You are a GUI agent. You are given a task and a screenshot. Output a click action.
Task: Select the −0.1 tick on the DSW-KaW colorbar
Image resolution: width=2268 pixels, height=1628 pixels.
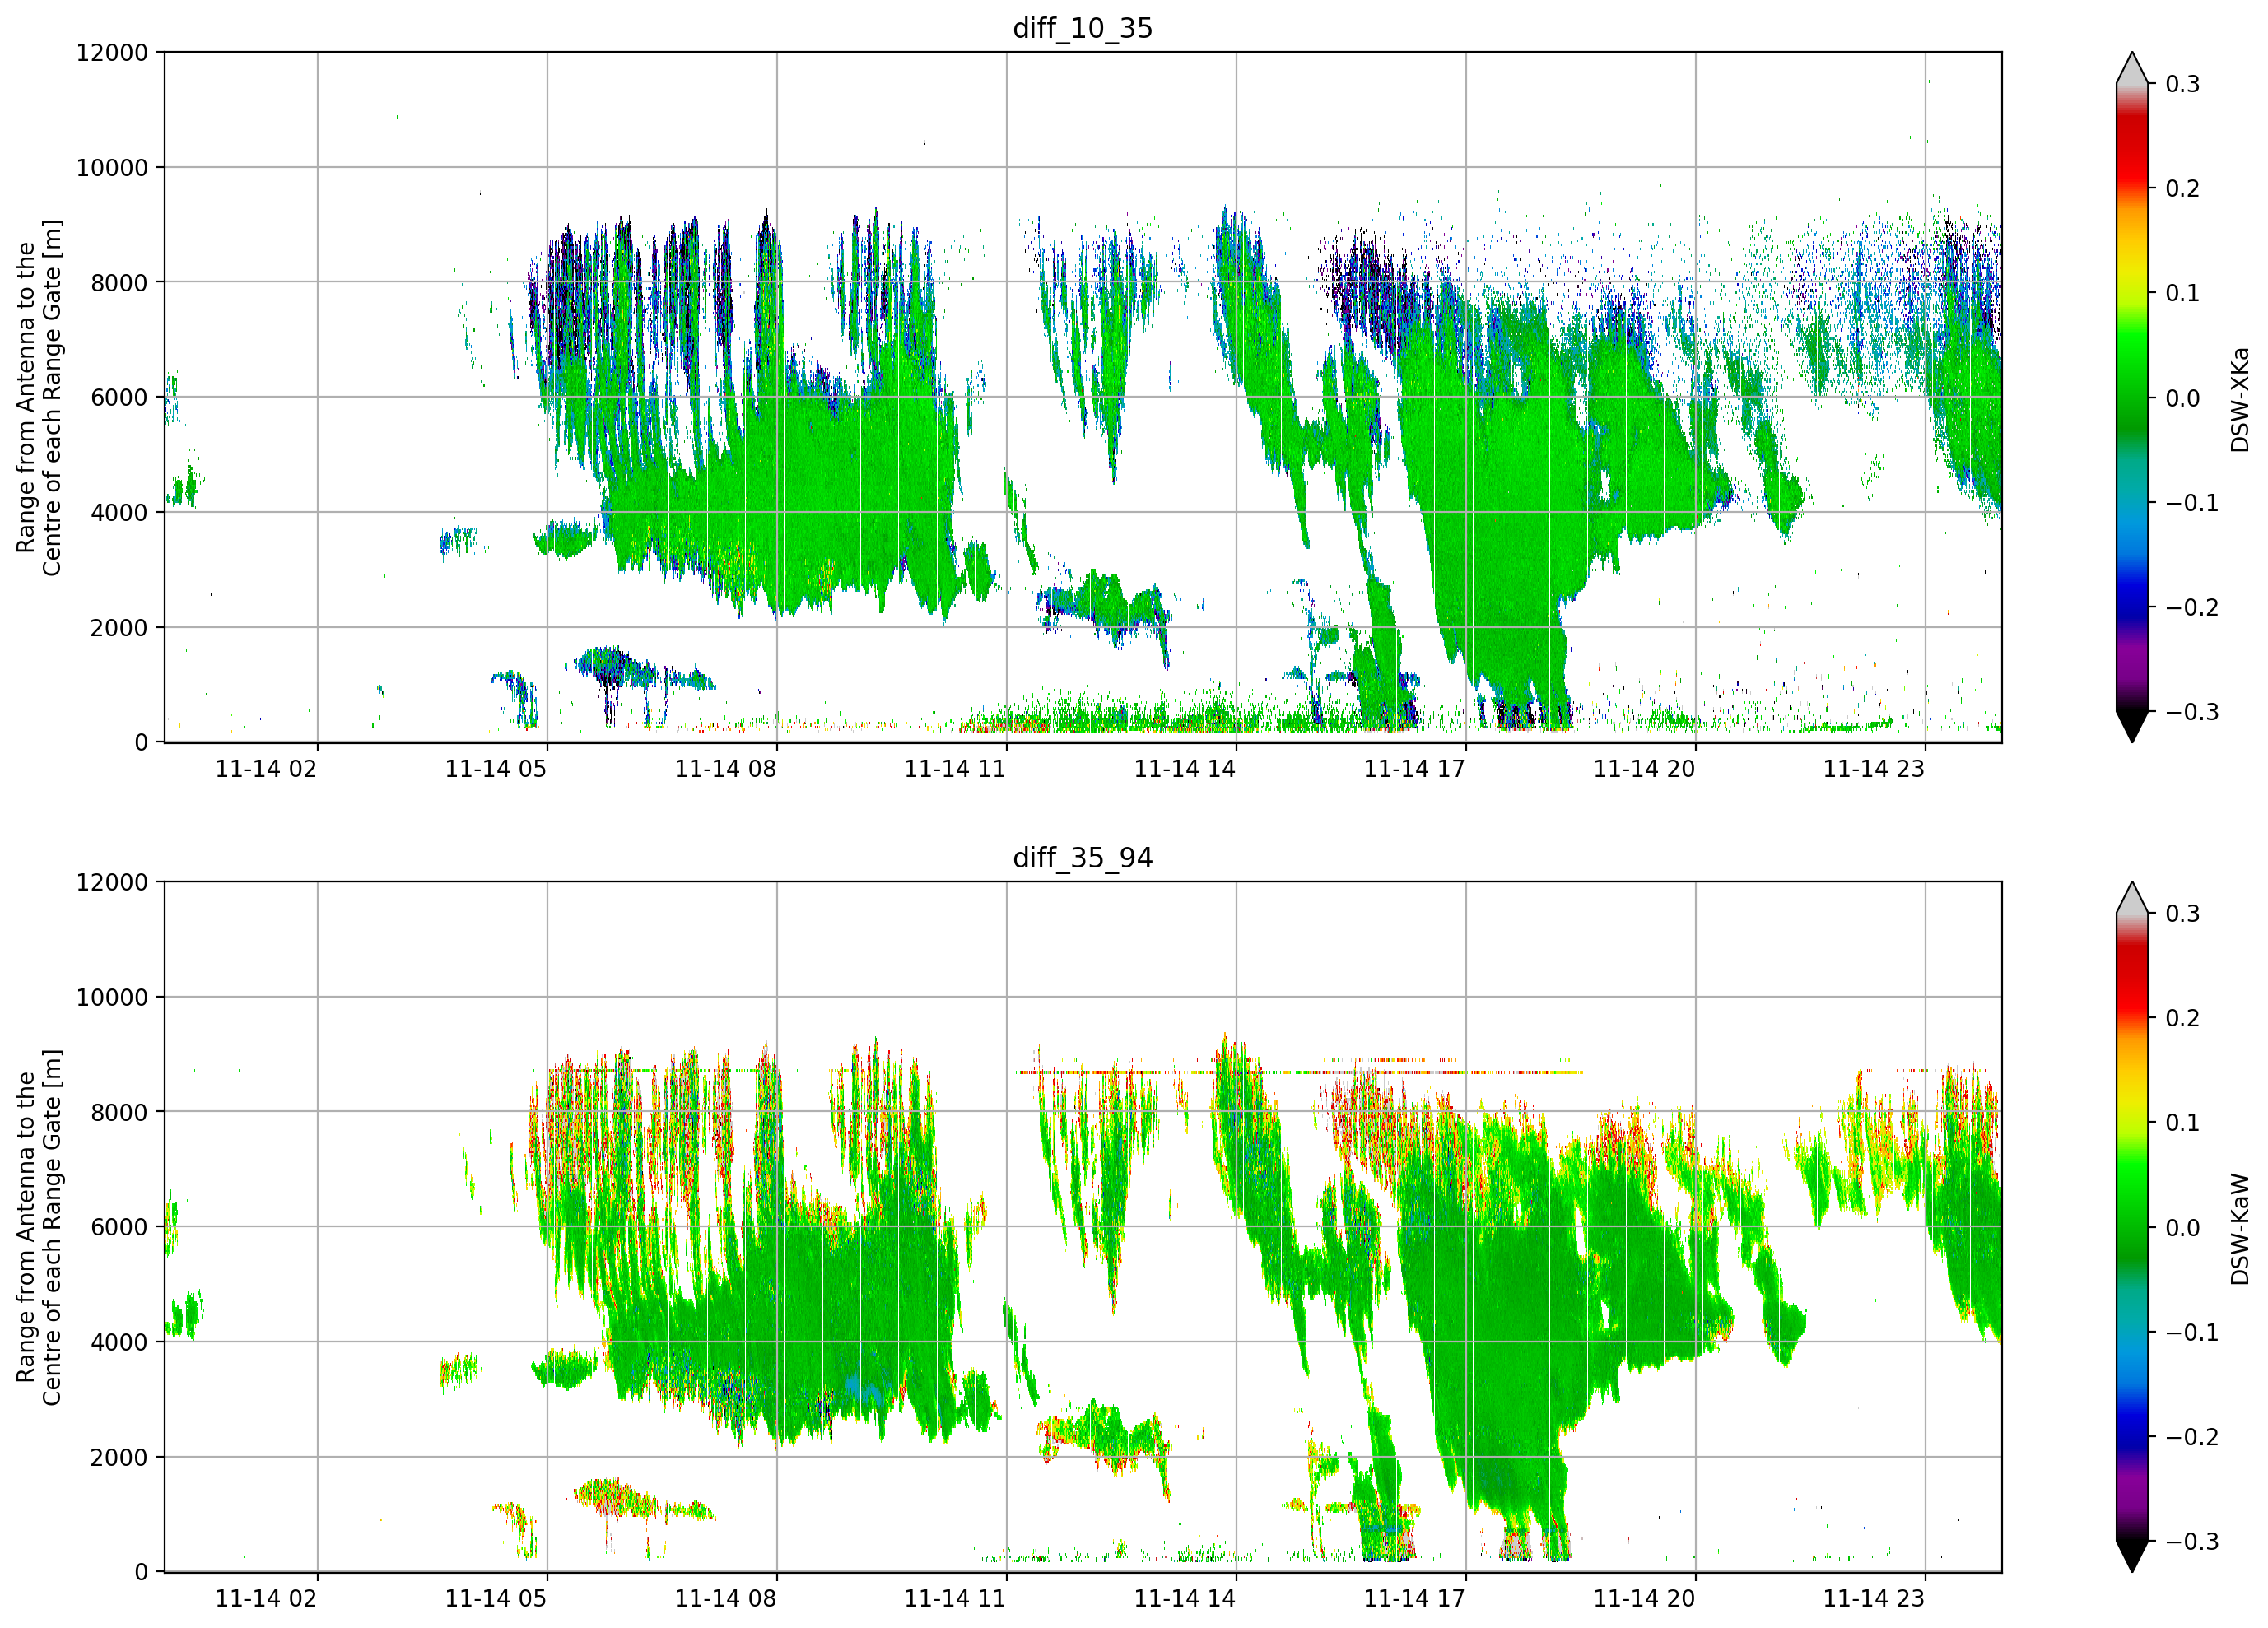click(2192, 1333)
